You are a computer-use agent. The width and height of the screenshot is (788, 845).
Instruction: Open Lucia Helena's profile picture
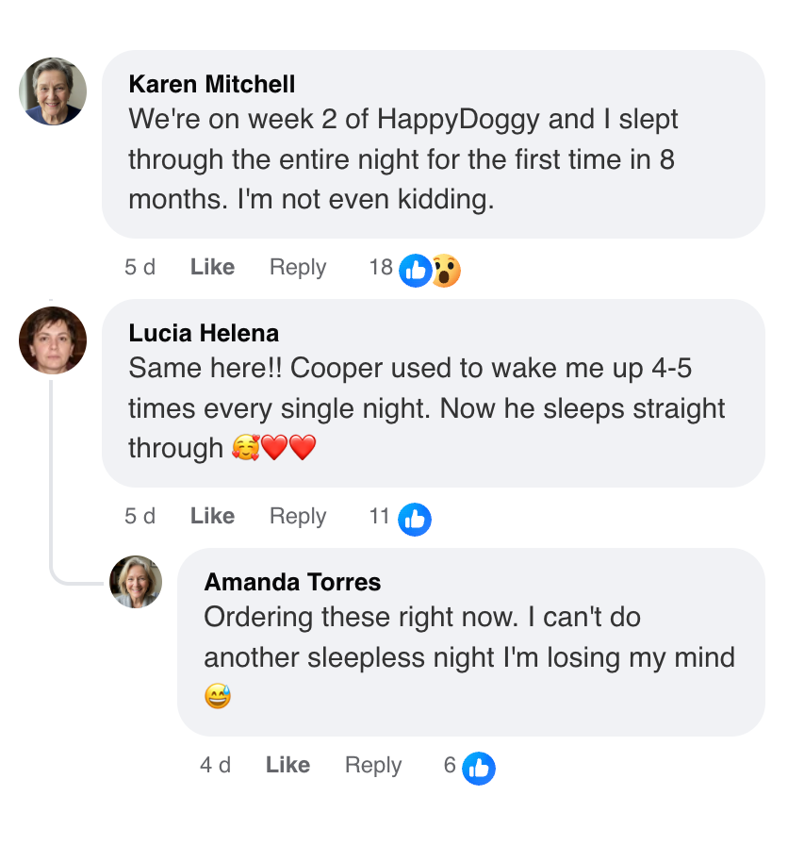pyautogui.click(x=53, y=340)
